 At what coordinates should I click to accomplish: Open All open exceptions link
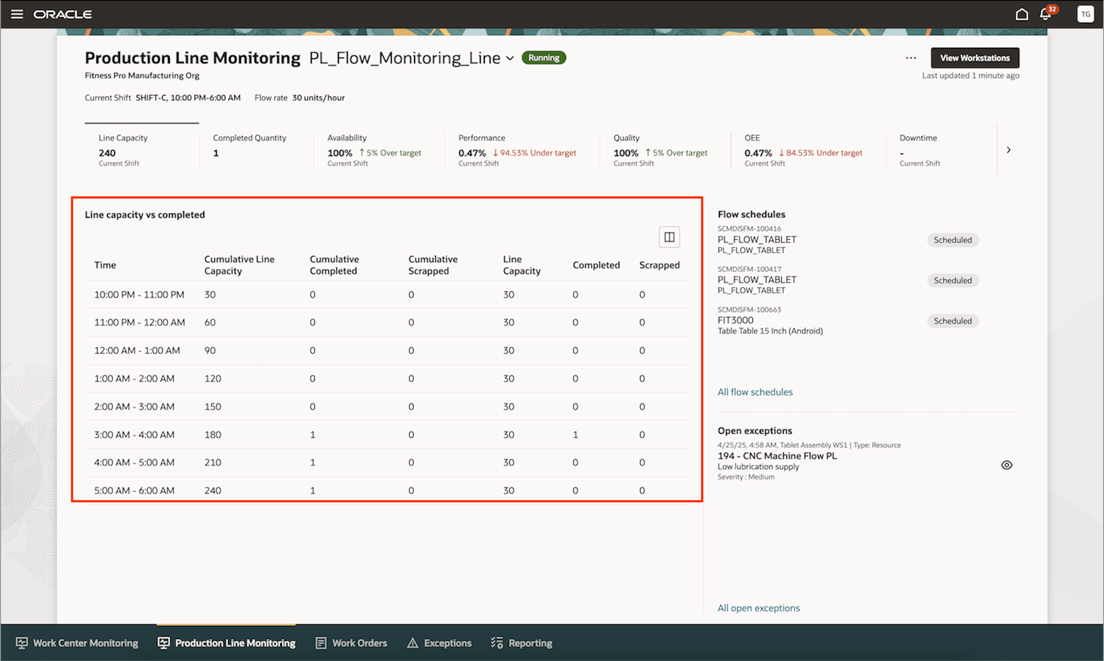point(758,608)
